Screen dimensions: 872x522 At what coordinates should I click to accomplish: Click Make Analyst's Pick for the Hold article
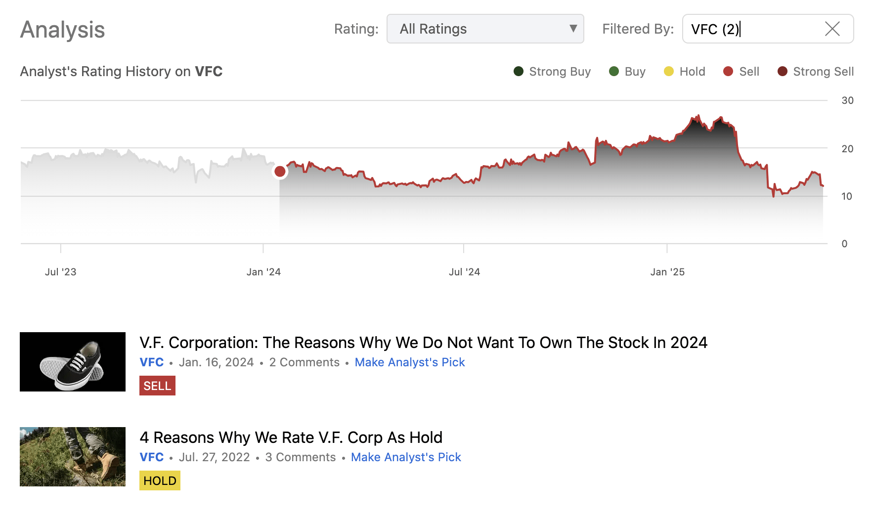pos(406,457)
